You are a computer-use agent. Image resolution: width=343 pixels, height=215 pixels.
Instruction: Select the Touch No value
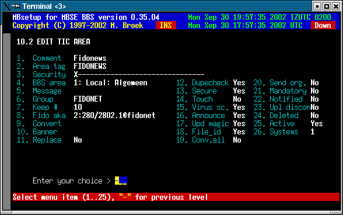237,99
